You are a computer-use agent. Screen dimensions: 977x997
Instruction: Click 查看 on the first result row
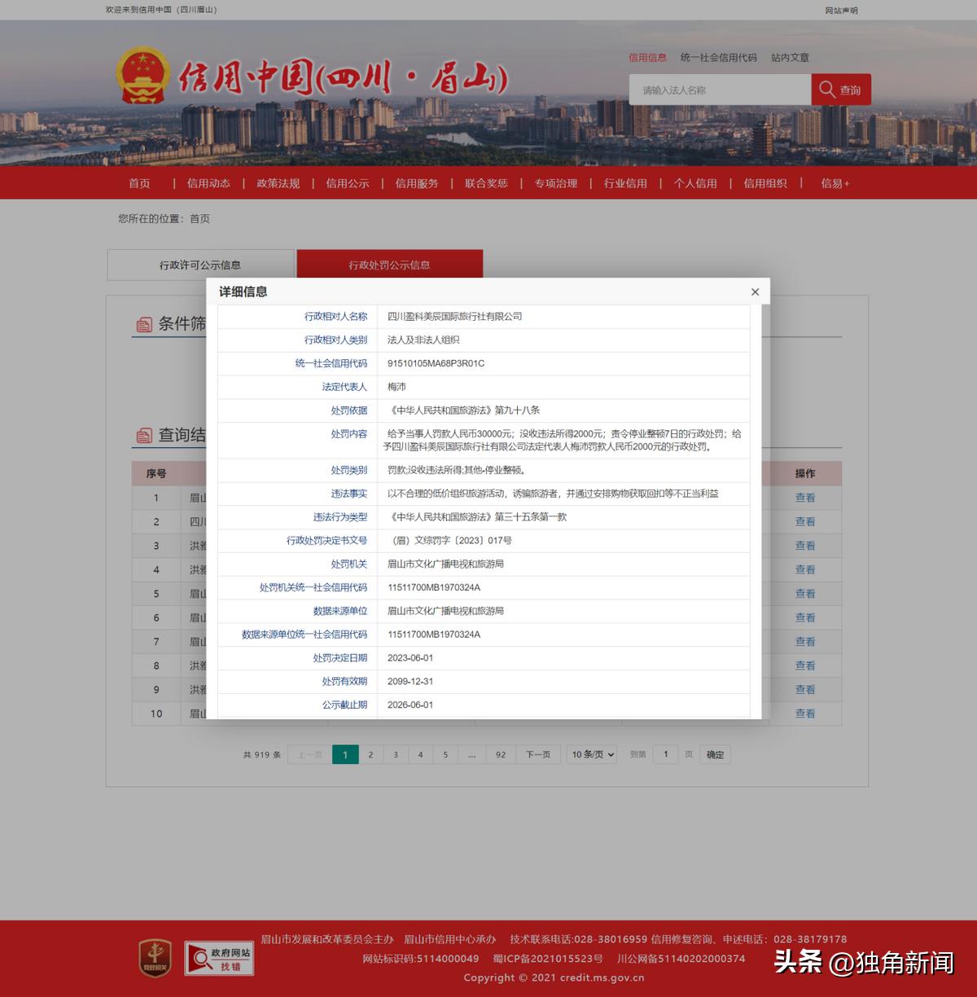[804, 498]
